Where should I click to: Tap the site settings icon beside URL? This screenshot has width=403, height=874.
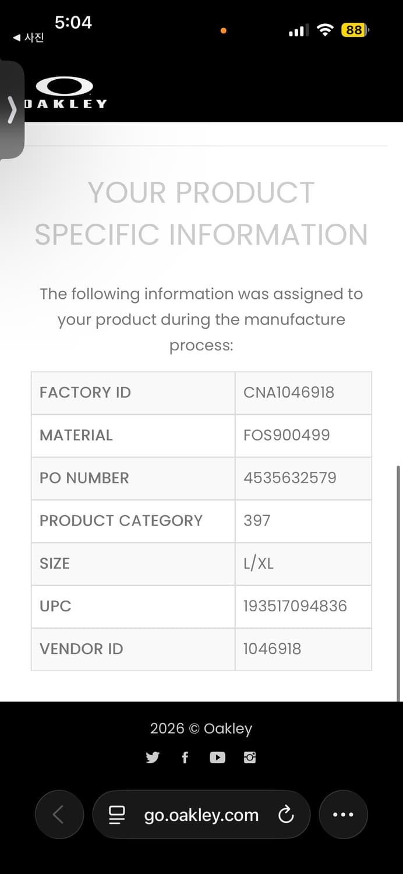(117, 815)
